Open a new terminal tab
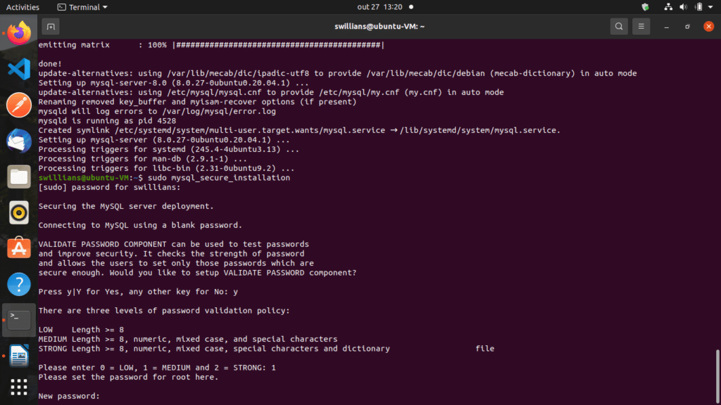This screenshot has height=405, width=721. (x=50, y=27)
